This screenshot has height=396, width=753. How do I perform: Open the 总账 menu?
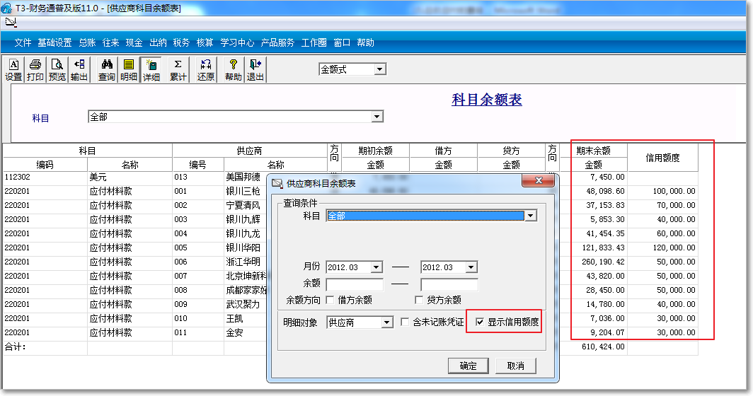87,42
